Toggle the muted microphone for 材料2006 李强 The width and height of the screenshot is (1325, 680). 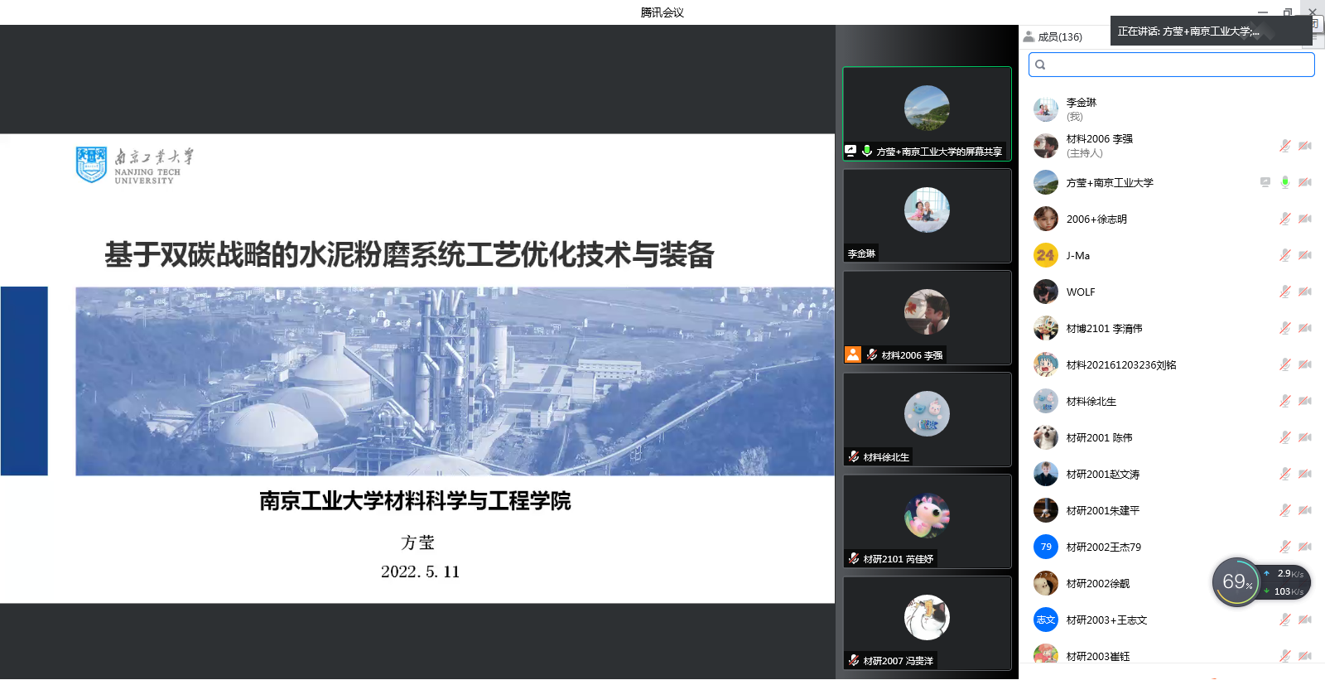click(1284, 146)
